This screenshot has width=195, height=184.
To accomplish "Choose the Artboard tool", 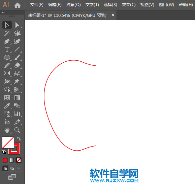I will point(7,122).
